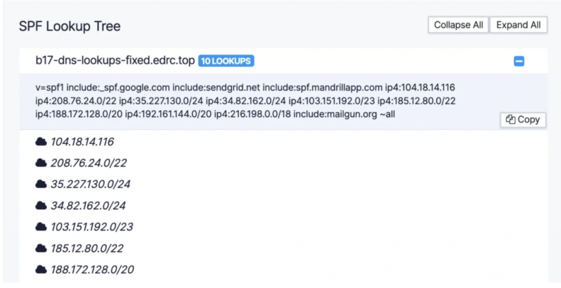Click cloud icon beside 34.82.162.0/24

coord(41,206)
